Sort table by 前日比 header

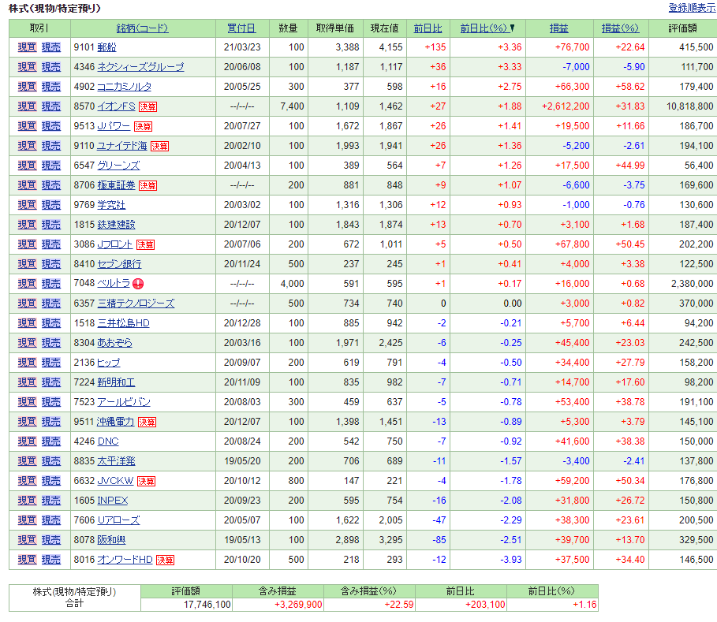tap(428, 28)
